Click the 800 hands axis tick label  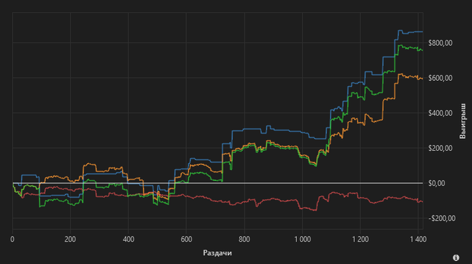coord(244,239)
